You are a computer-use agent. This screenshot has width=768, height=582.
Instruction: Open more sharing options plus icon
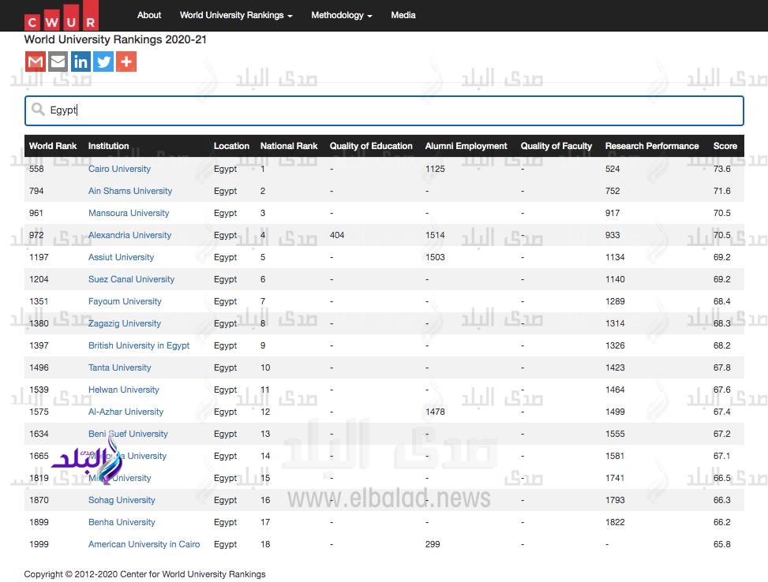[126, 62]
